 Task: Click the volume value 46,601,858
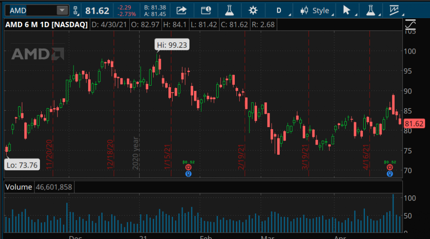(54, 187)
